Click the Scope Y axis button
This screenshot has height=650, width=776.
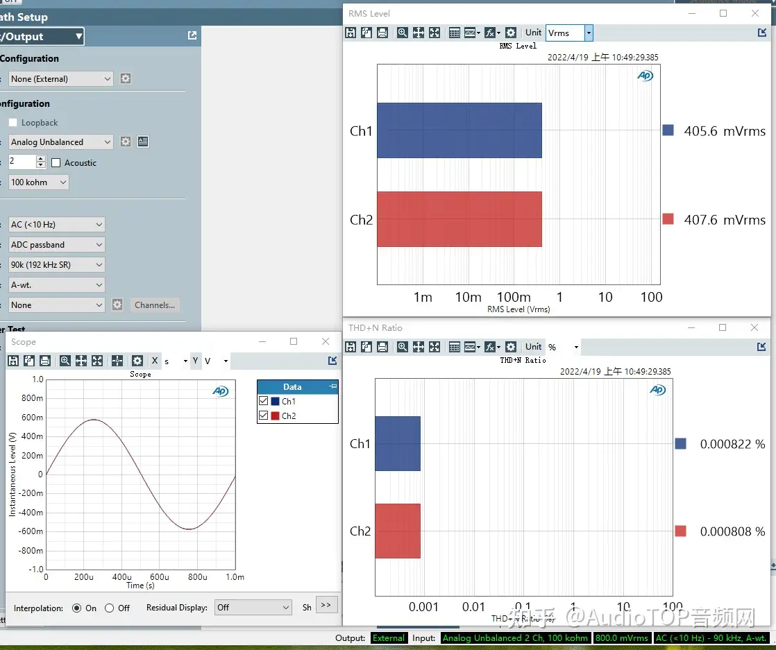coord(196,361)
